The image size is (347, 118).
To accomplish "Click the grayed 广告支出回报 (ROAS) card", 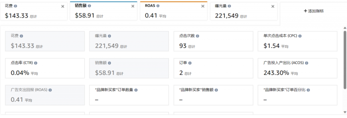I will [45, 95].
